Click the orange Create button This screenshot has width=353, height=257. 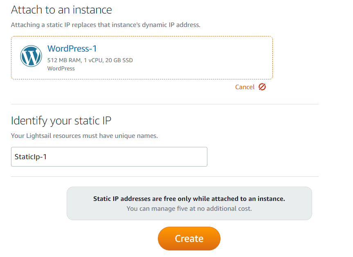coord(189,239)
